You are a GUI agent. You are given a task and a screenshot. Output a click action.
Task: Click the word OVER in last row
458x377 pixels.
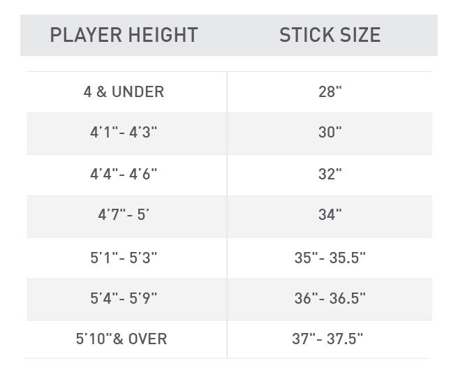point(148,339)
